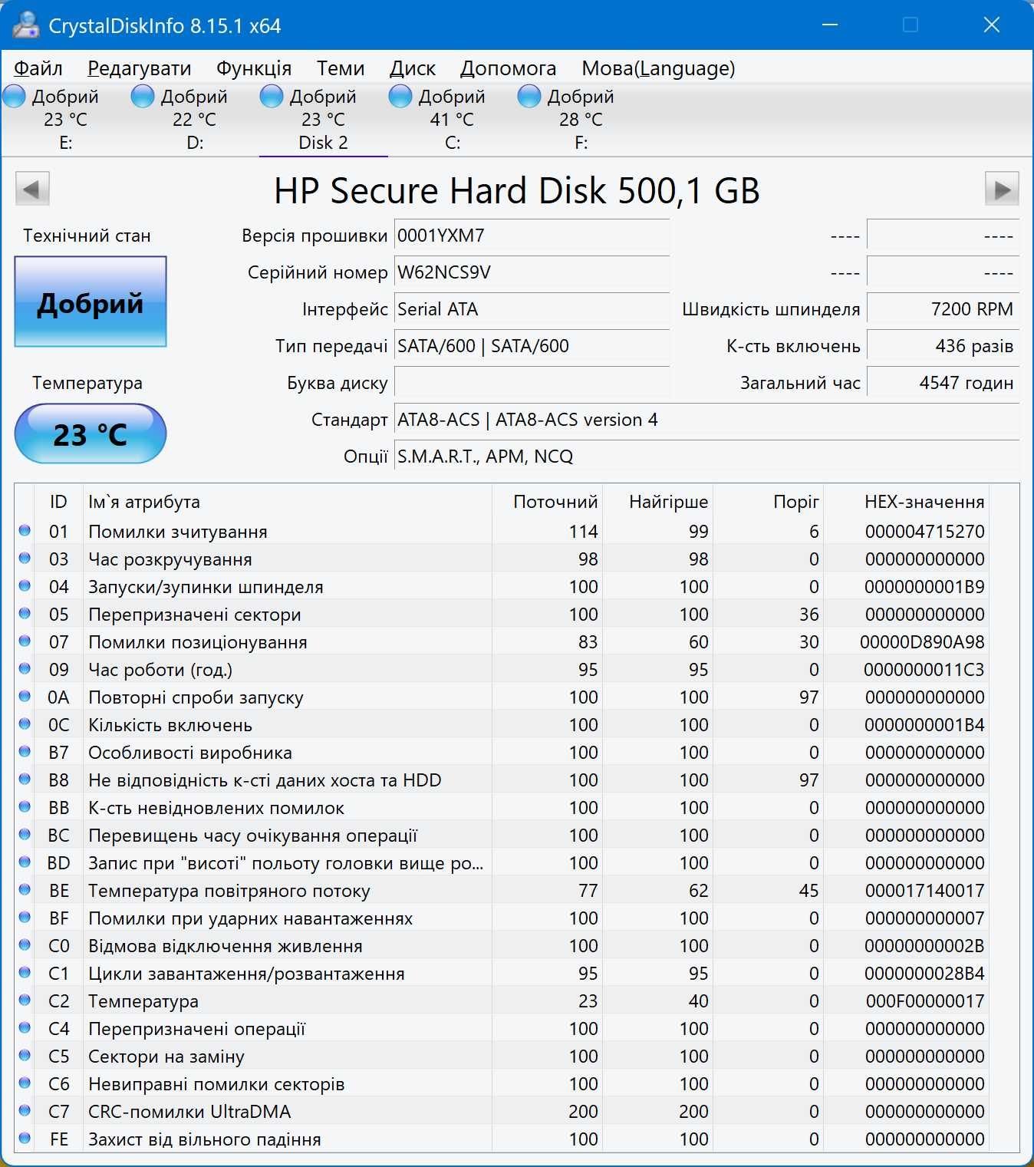Screen dimensions: 1034x1167
Task: Click status dot of attribute C5 pending sectors
Action: [x=25, y=1055]
